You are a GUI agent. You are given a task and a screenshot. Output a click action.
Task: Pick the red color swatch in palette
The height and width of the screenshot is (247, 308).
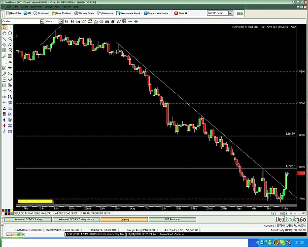click(3, 210)
